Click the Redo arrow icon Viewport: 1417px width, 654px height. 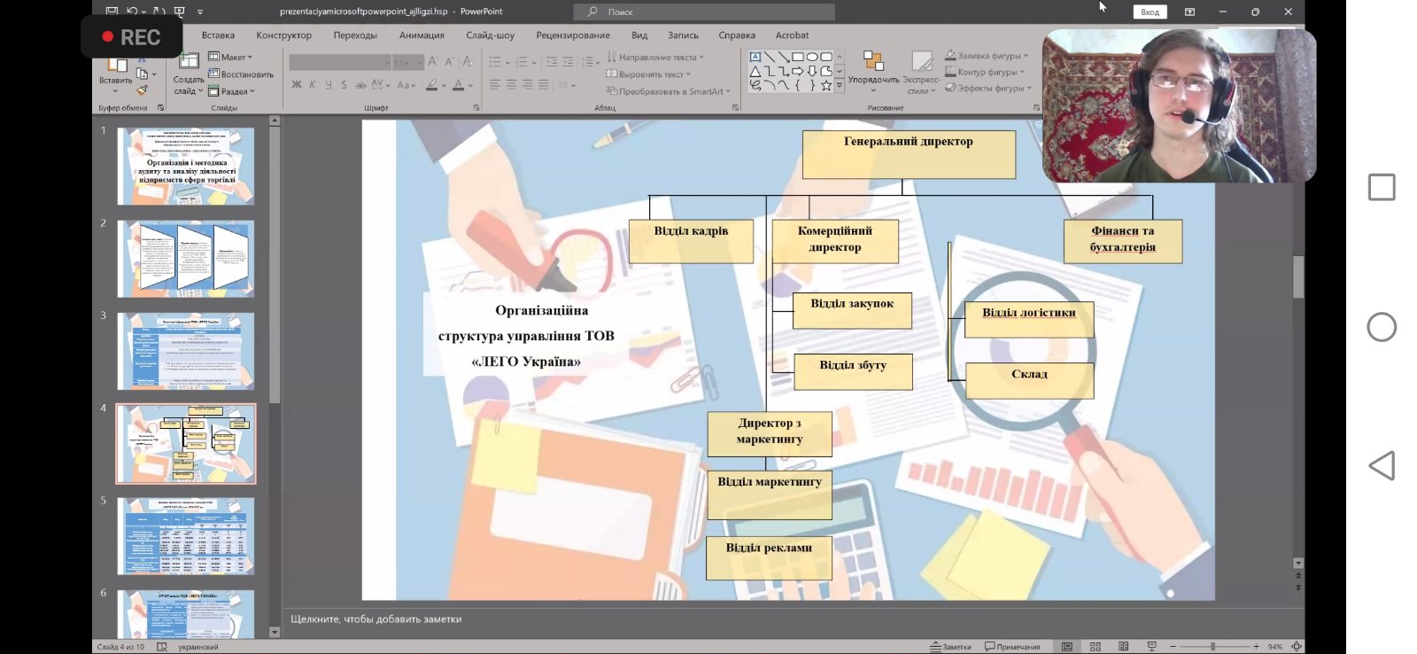click(x=159, y=12)
